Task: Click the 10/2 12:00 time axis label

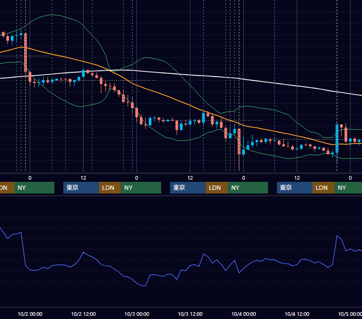Action: pyautogui.click(x=84, y=314)
